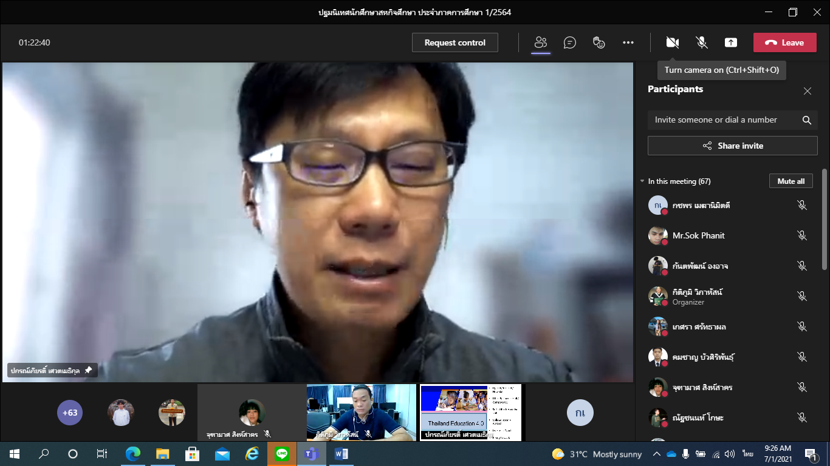Click the search icon in invite field
The width and height of the screenshot is (830, 466).
coord(806,120)
